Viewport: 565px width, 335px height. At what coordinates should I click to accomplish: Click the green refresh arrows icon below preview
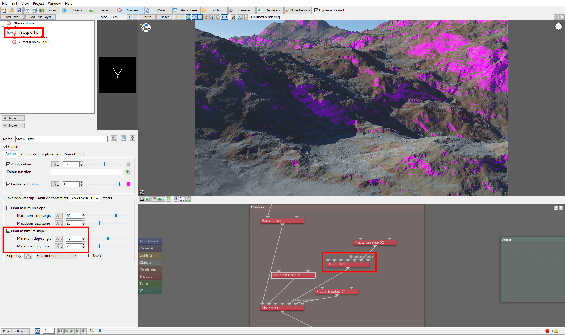point(168,199)
